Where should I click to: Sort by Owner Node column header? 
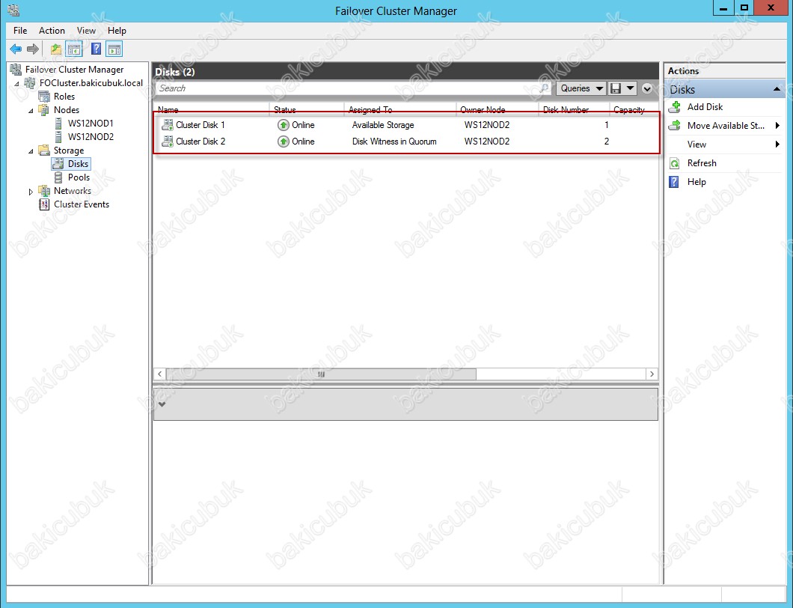coord(483,109)
